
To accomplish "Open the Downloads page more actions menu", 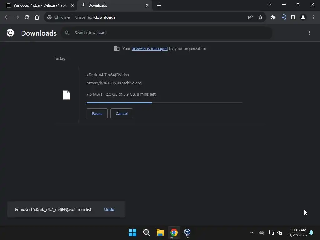I will point(309,33).
